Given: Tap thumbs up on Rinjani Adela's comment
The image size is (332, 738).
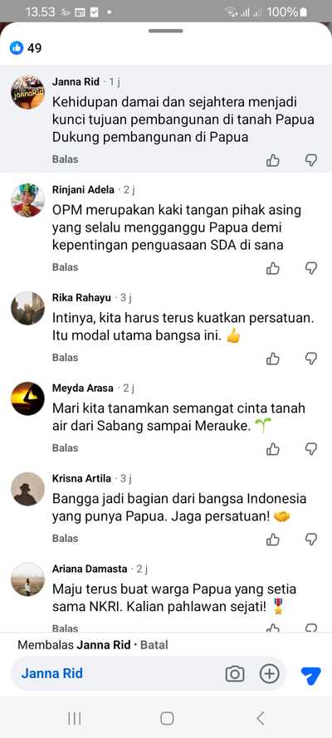Looking at the screenshot, I should coord(273,268).
